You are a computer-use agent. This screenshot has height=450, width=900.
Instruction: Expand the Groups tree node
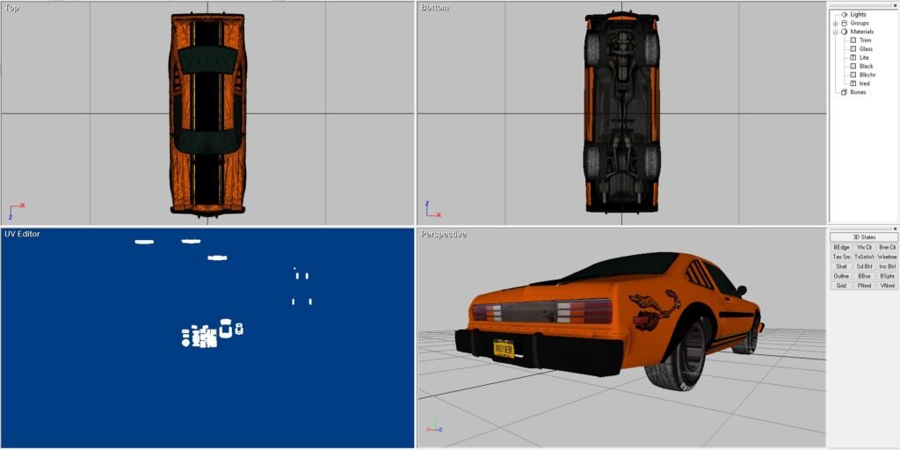click(836, 23)
